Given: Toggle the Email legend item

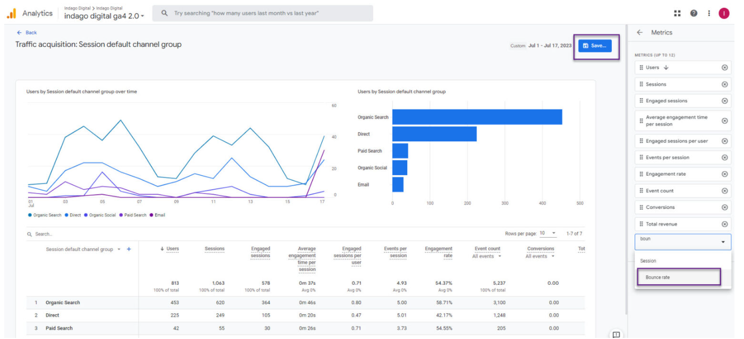Looking at the screenshot, I should click(157, 215).
